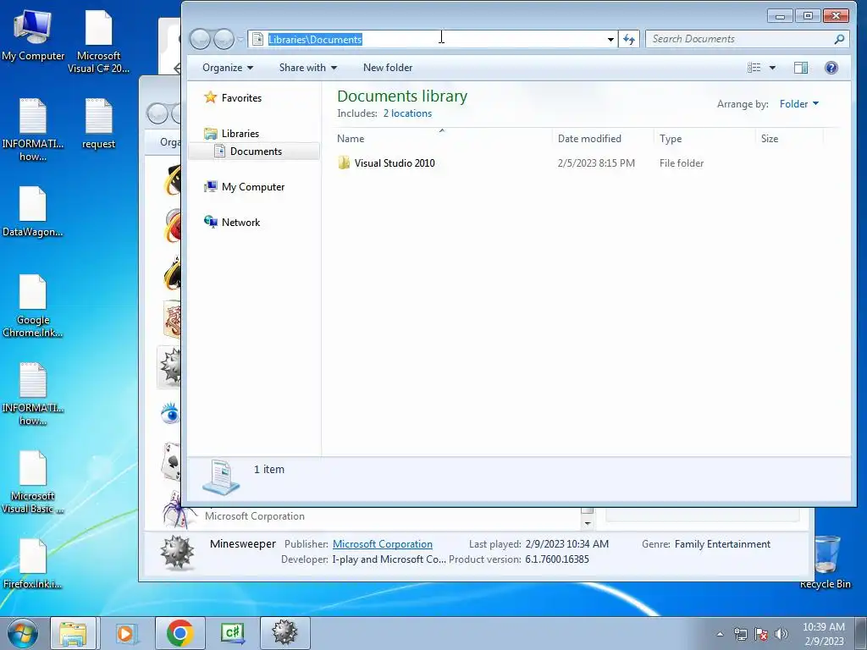Show hidden tray icons arrow

click(720, 634)
